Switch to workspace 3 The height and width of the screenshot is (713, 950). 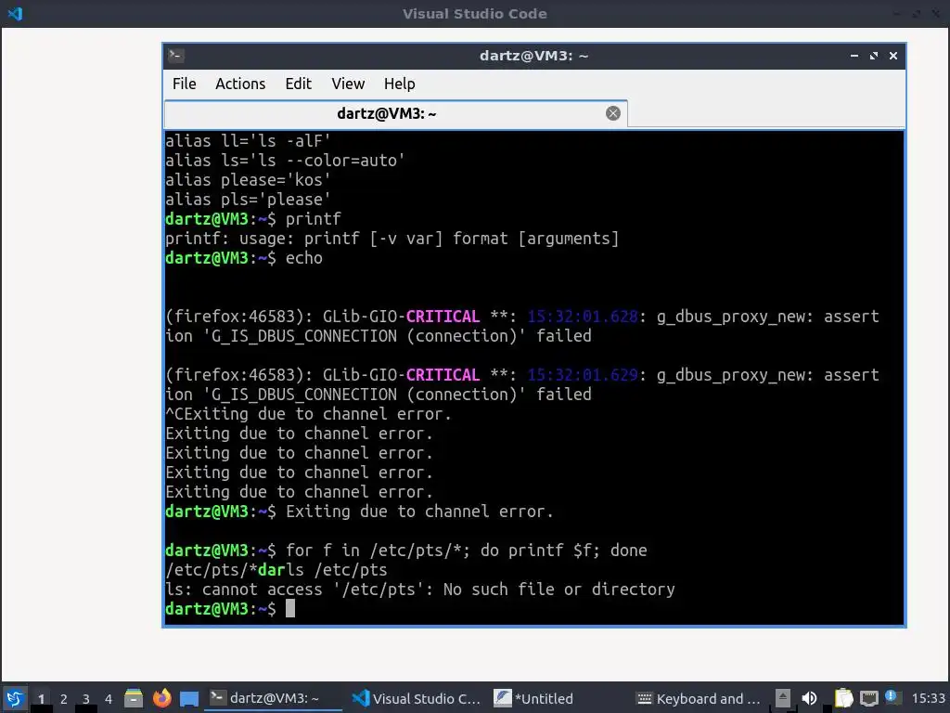coord(86,699)
